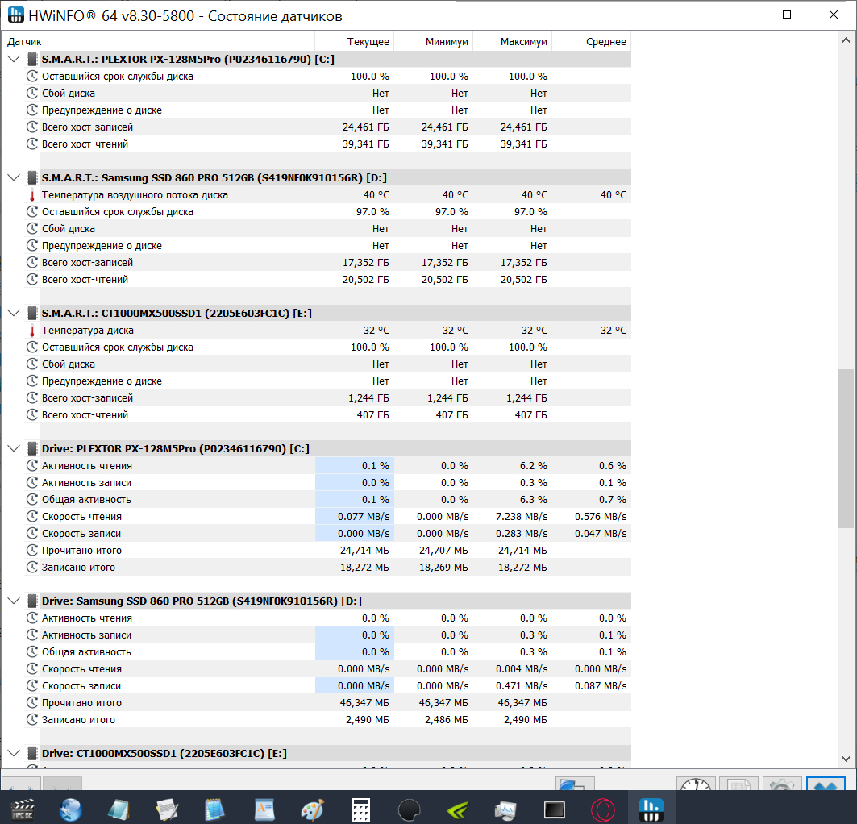Viewport: 857px width, 824px height.
Task: Open the black circle app in taskbar
Action: (x=410, y=809)
